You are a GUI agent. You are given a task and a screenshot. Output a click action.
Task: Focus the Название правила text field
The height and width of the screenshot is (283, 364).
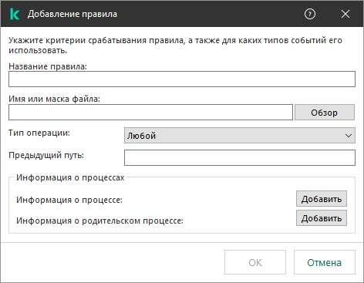(182, 79)
